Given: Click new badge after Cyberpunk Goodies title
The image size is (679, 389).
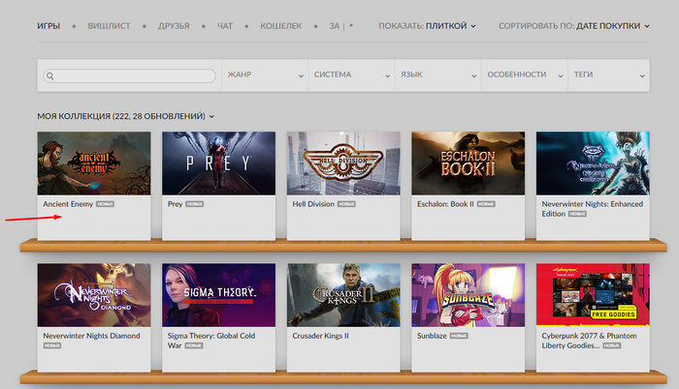Looking at the screenshot, I should 611,345.
